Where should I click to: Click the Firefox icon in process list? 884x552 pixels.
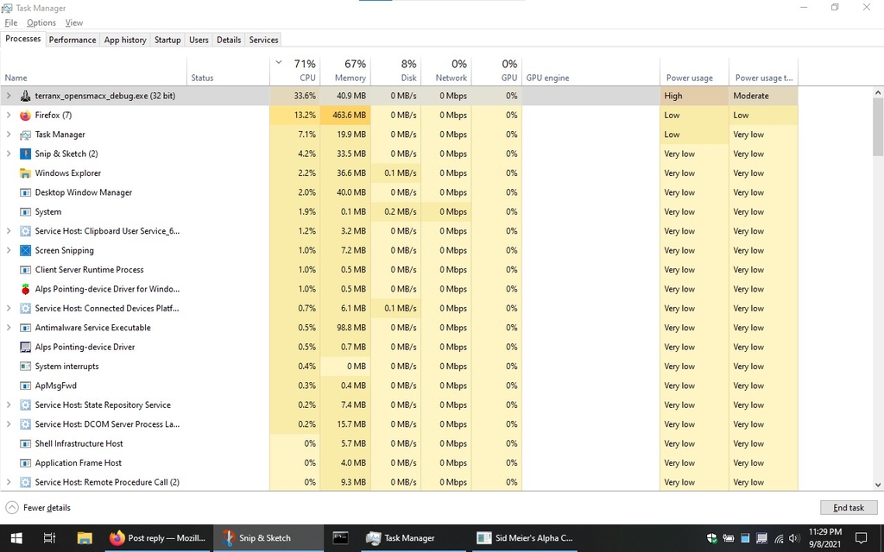pyautogui.click(x=26, y=116)
